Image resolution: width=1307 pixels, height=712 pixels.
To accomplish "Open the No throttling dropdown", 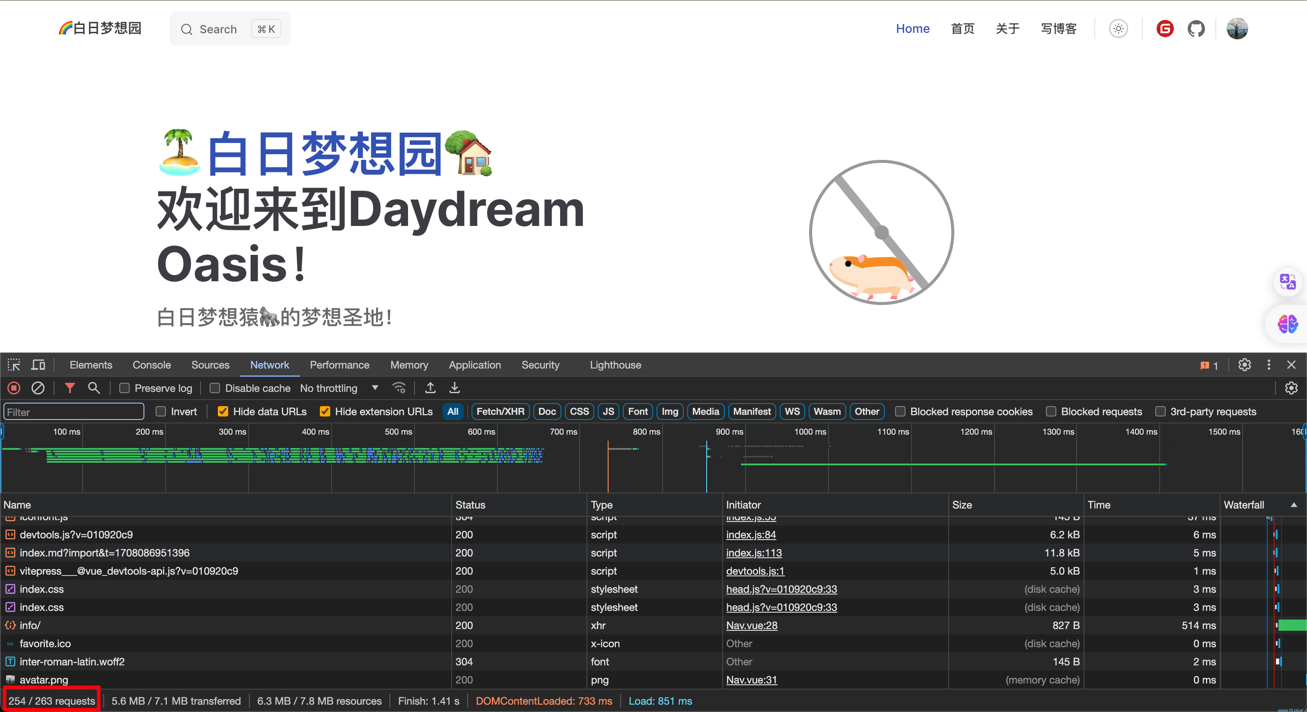I will tap(339, 388).
